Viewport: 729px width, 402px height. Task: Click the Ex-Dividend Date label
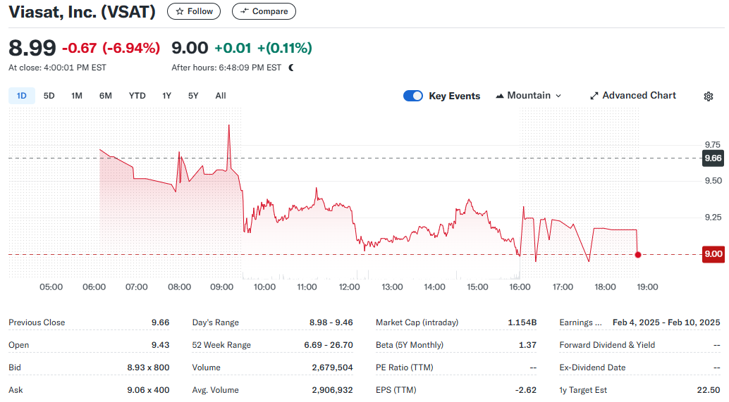point(592,368)
